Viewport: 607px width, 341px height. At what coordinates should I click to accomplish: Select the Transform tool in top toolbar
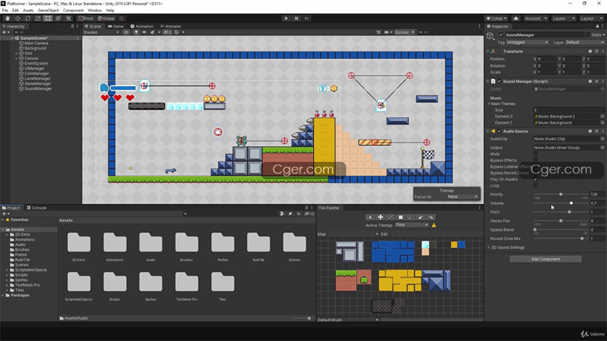(58, 18)
